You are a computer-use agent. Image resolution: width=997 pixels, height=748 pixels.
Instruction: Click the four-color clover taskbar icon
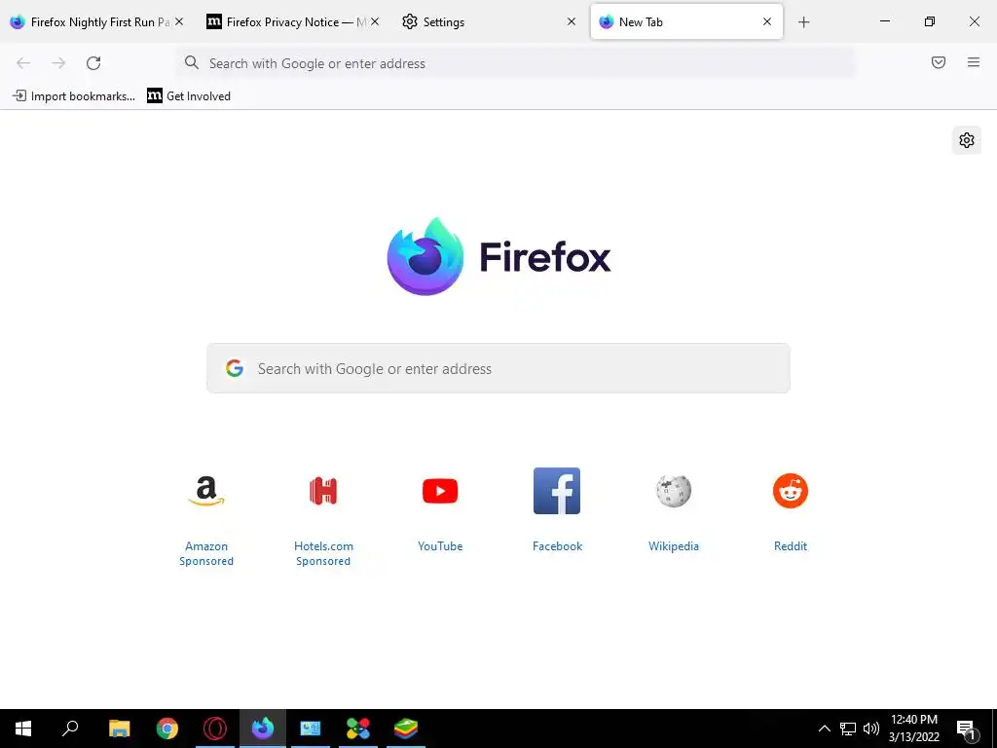click(358, 729)
